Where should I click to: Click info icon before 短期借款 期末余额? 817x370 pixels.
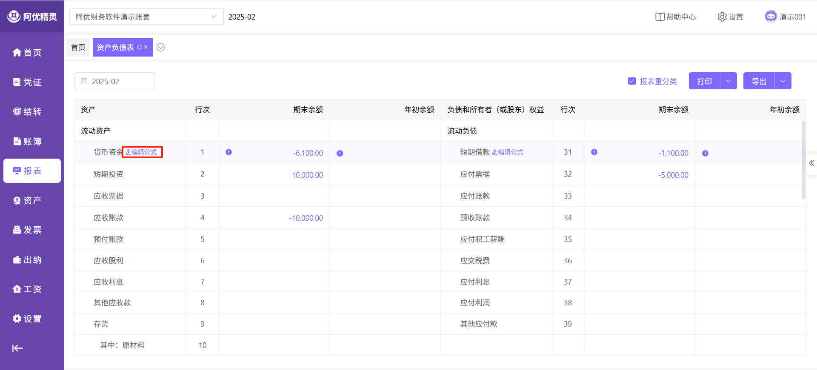point(594,152)
